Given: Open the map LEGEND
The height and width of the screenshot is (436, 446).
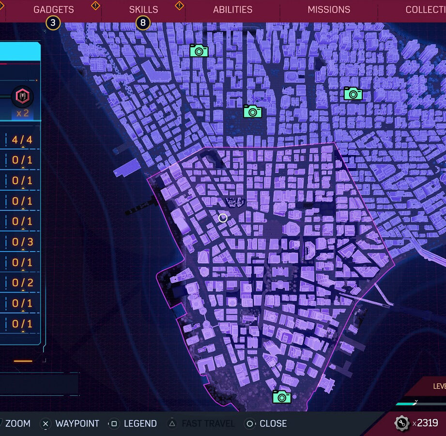Looking at the screenshot, I should pos(140,423).
